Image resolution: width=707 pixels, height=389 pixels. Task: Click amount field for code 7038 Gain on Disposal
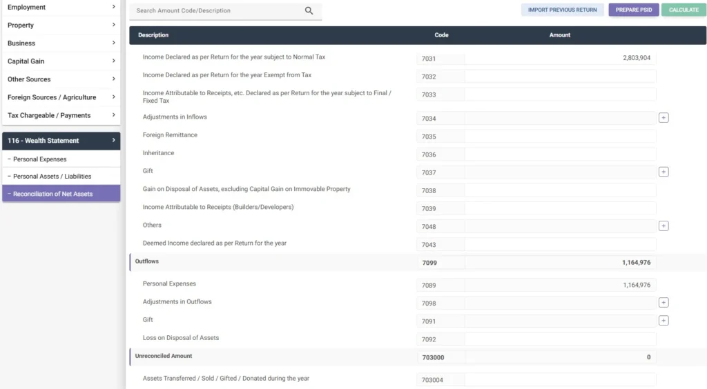(x=560, y=190)
